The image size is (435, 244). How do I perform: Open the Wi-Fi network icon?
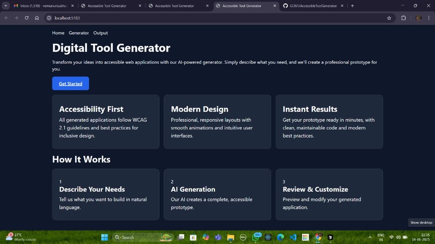pos(391,238)
